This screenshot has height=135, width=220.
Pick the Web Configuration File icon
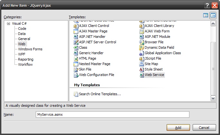coord(76,75)
